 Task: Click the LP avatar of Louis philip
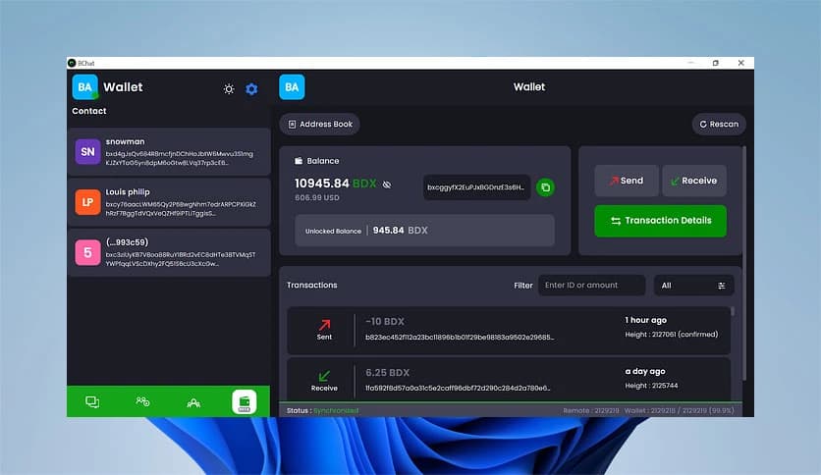[87, 202]
